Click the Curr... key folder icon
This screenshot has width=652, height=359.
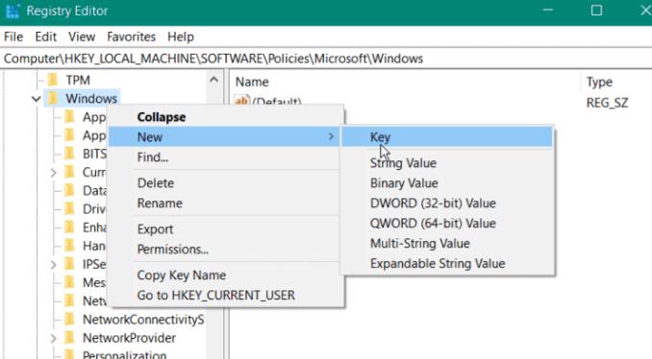coord(69,172)
